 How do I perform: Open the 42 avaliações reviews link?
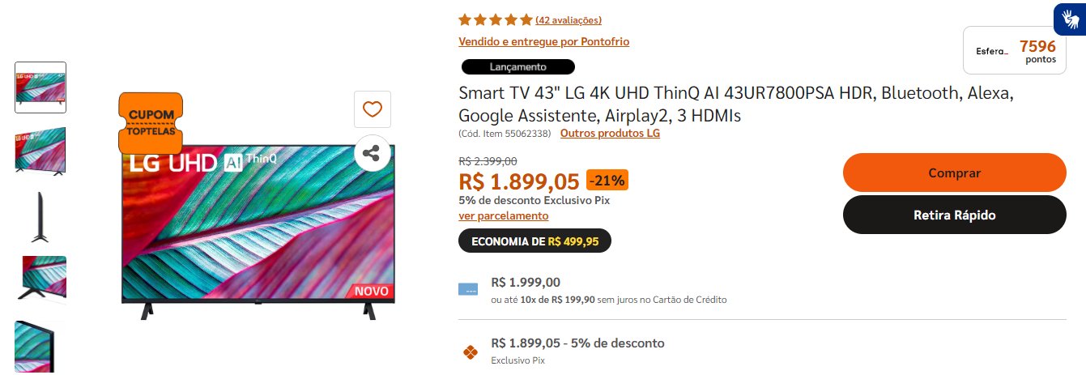pyautogui.click(x=569, y=20)
